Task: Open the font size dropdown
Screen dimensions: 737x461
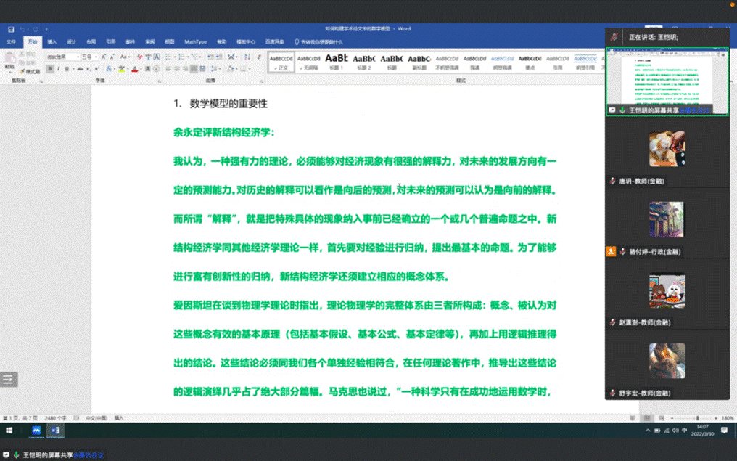Action: coord(96,57)
